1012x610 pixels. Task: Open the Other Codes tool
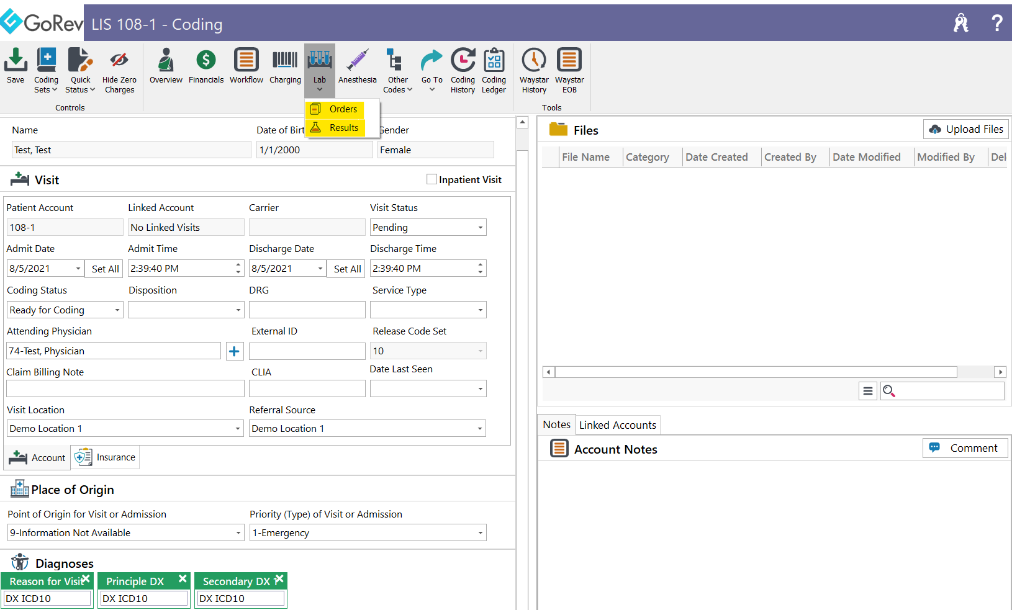[397, 70]
